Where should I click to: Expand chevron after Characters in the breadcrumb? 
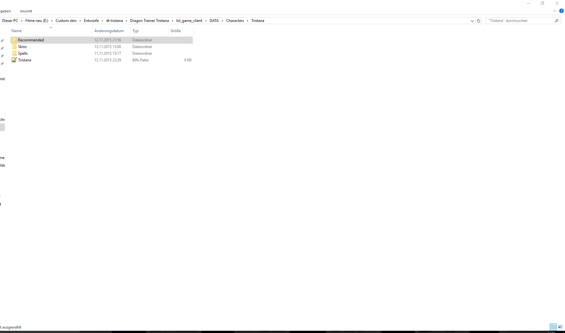click(247, 21)
